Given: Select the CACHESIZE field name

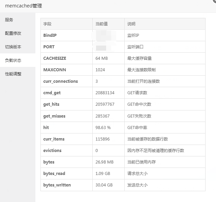Looking at the screenshot, I should pyautogui.click(x=55, y=58).
